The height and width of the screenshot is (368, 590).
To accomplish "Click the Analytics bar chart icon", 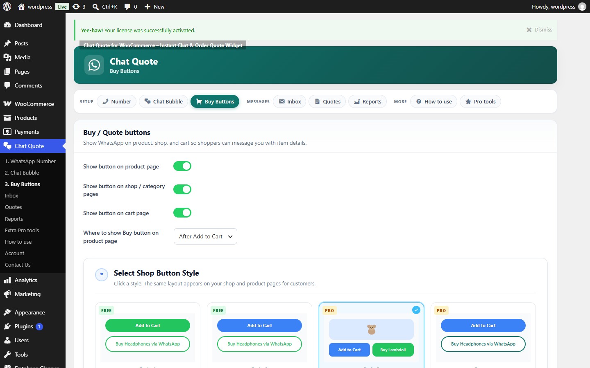I will [7, 280].
